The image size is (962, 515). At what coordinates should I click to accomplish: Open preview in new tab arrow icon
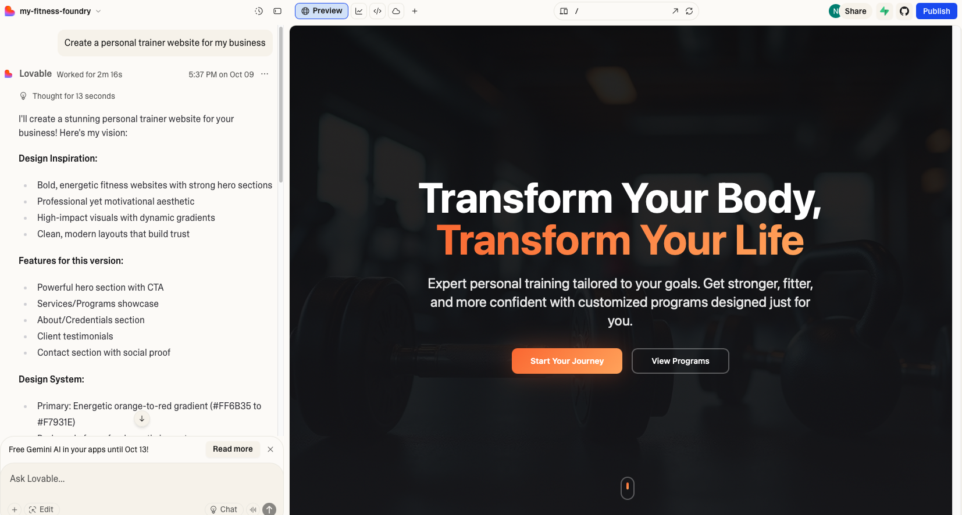(675, 11)
